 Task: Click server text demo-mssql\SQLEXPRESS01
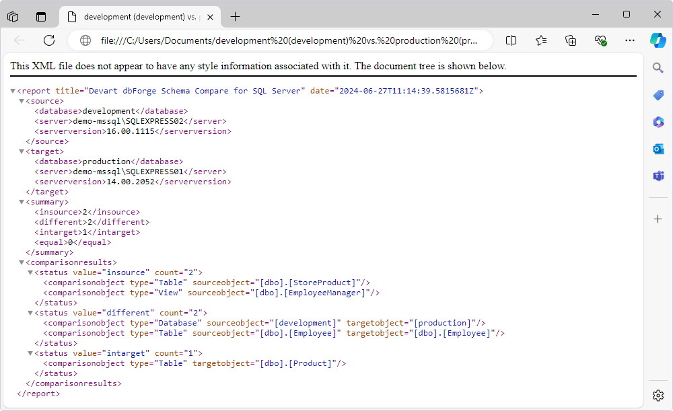128,172
